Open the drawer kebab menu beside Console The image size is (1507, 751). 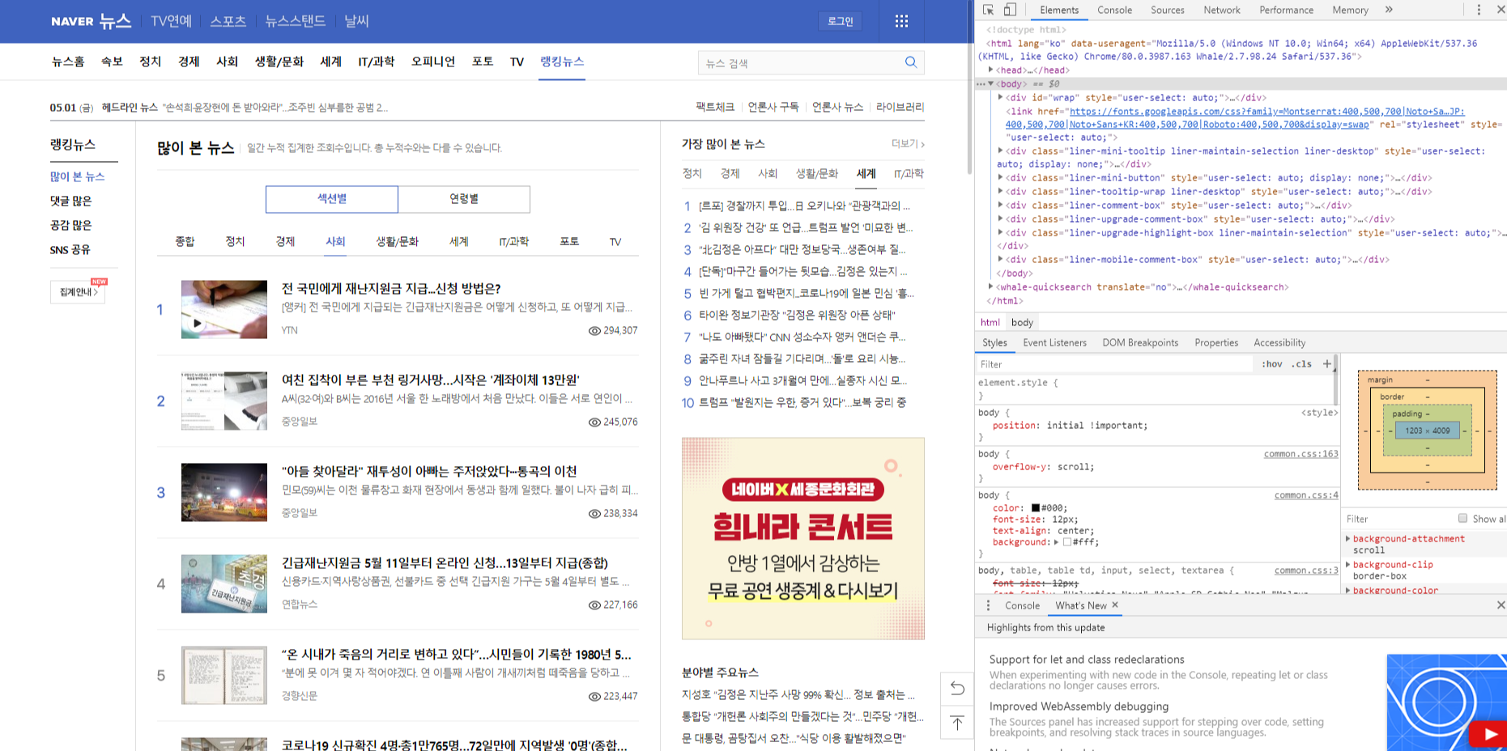coord(988,605)
